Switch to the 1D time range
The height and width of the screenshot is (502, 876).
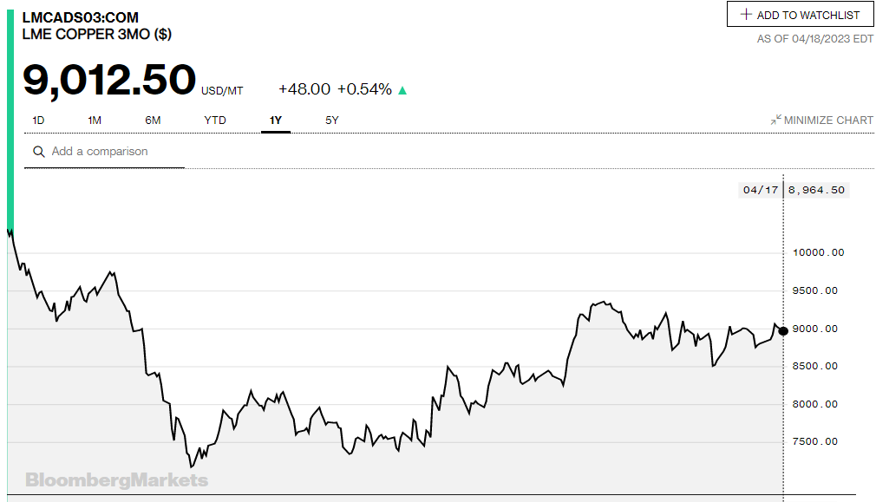click(38, 120)
